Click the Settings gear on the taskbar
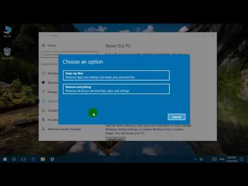Screen dimensions: 248x186 point(52,159)
